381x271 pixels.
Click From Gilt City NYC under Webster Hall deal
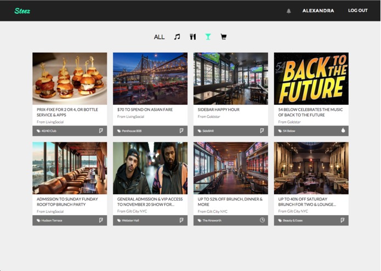coord(132,211)
